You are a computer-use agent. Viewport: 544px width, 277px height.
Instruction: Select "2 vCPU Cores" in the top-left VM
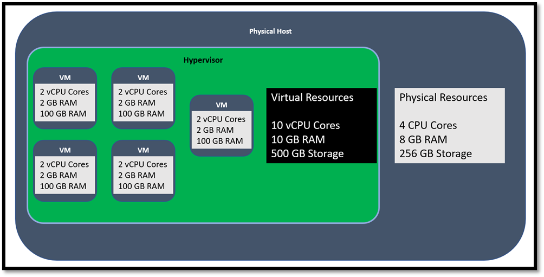(x=64, y=92)
